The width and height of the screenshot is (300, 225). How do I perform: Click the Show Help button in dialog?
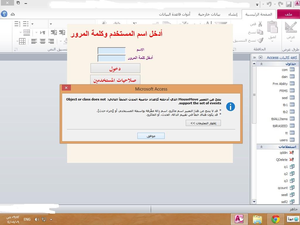point(203,123)
